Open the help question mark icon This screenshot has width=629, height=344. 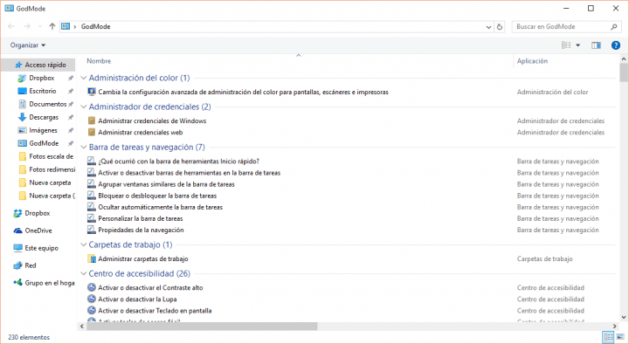[x=616, y=45]
